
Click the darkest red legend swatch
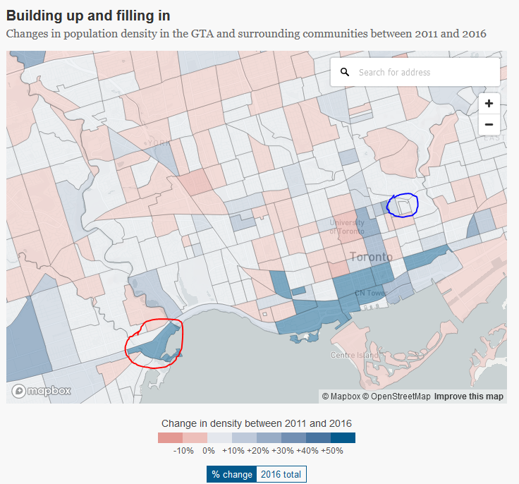tap(170, 437)
